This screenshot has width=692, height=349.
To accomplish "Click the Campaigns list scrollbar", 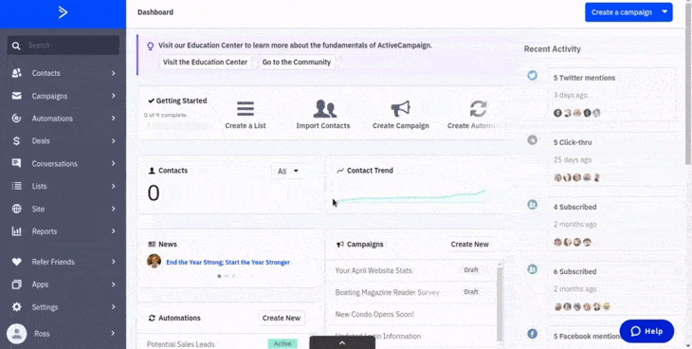I will pos(500,303).
